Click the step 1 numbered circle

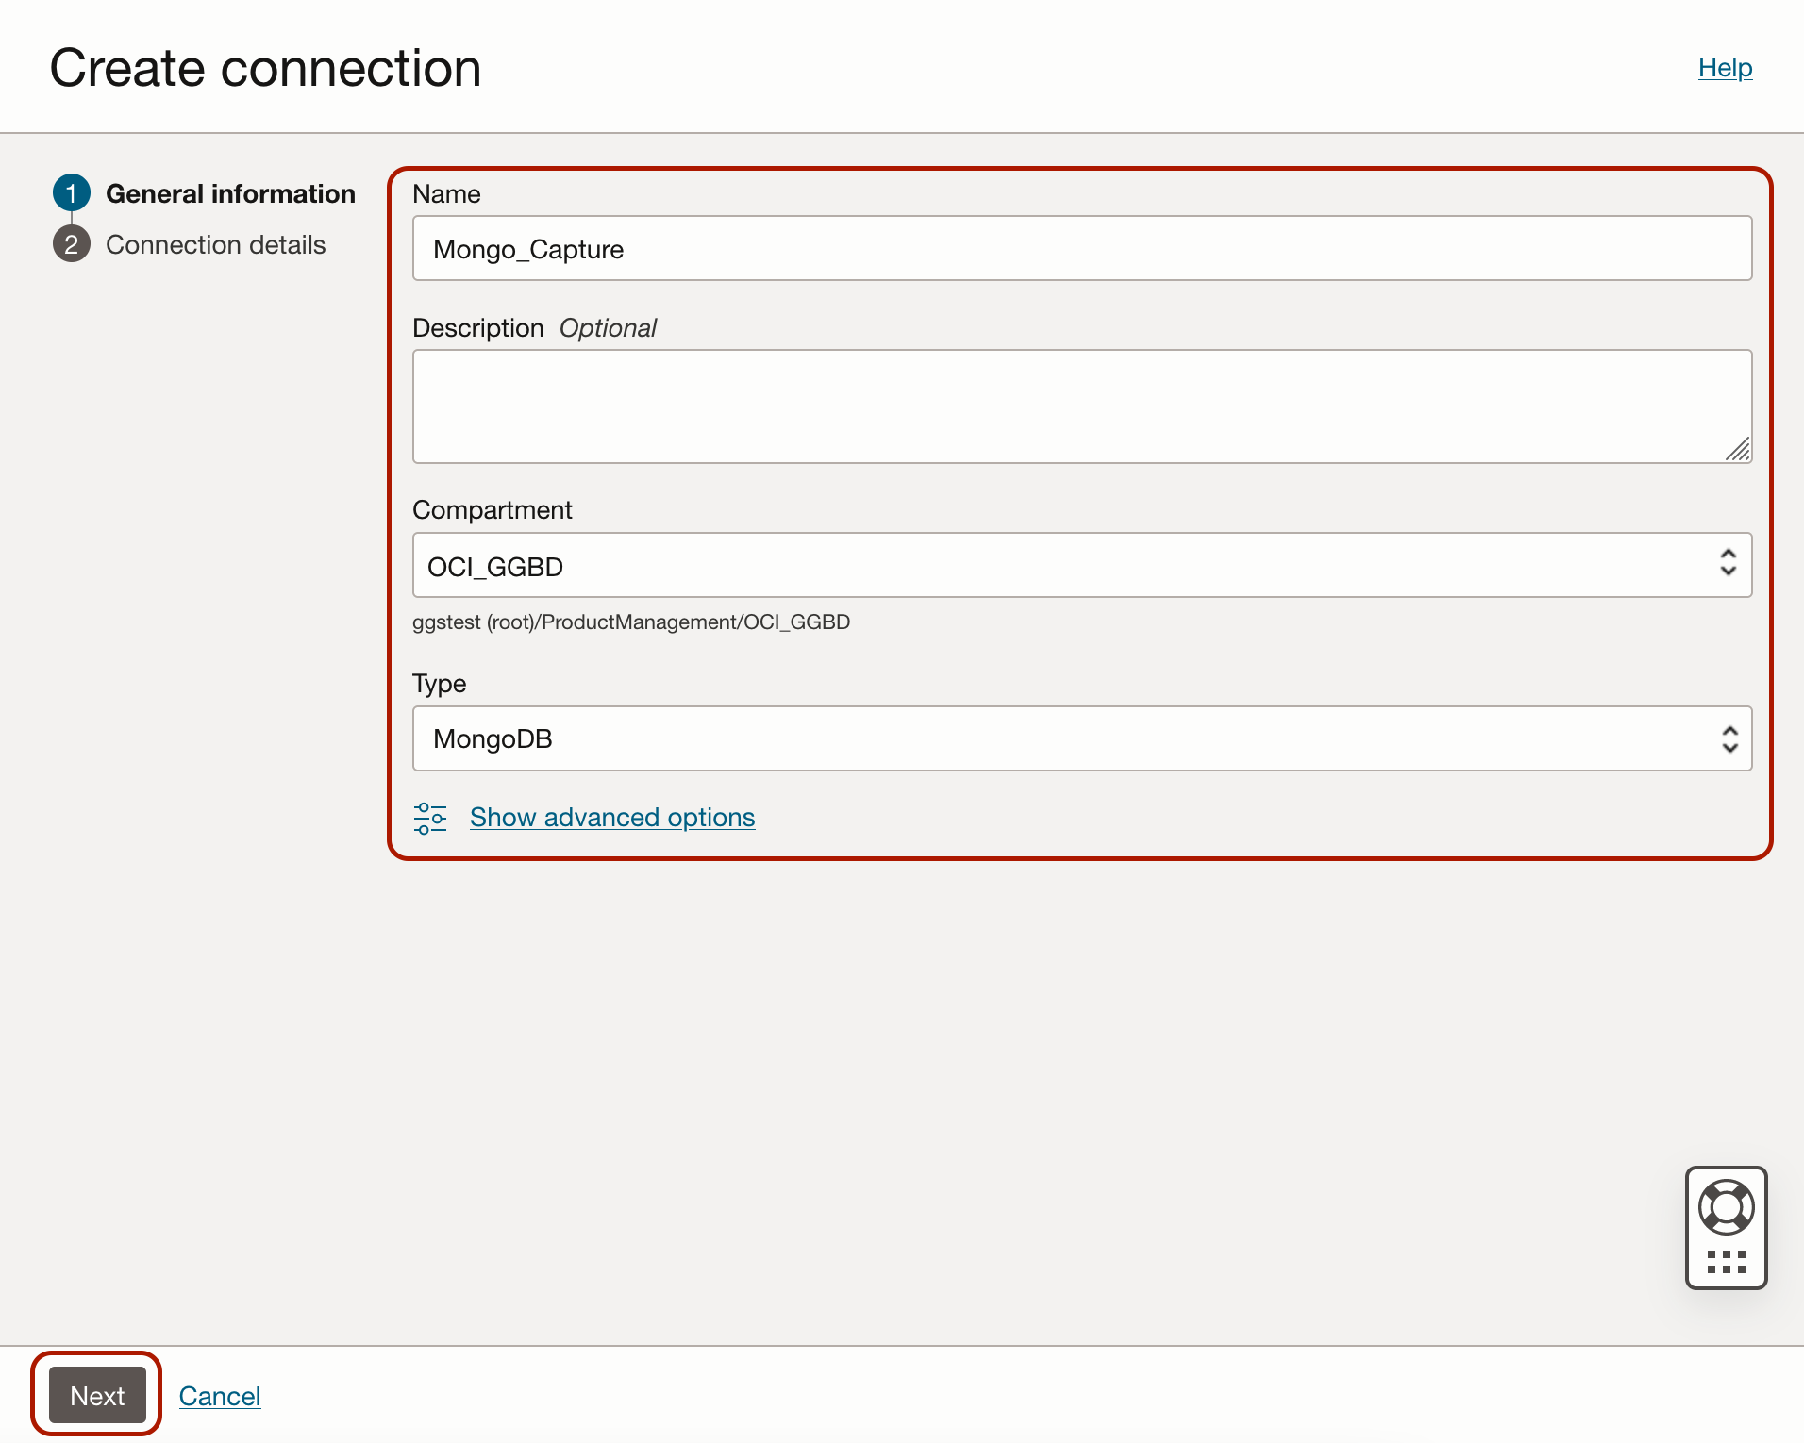tap(71, 193)
